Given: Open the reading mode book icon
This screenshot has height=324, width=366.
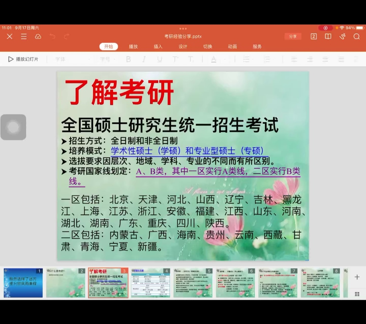Looking at the screenshot, I should click(328, 37).
